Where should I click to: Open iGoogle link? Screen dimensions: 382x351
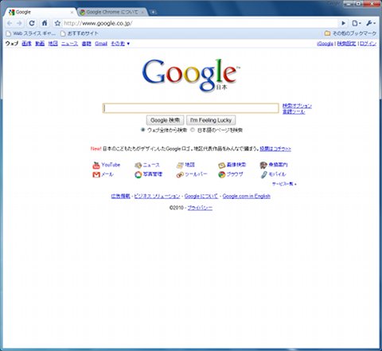[x=325, y=44]
